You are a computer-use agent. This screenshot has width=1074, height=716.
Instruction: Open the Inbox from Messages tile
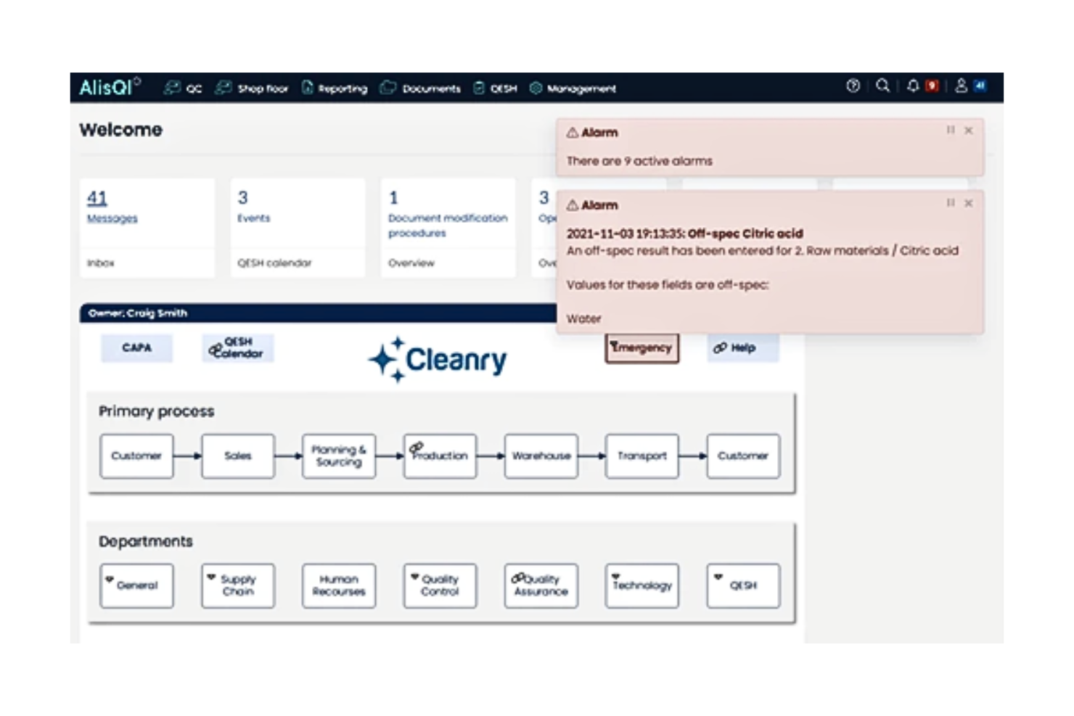pyautogui.click(x=100, y=263)
